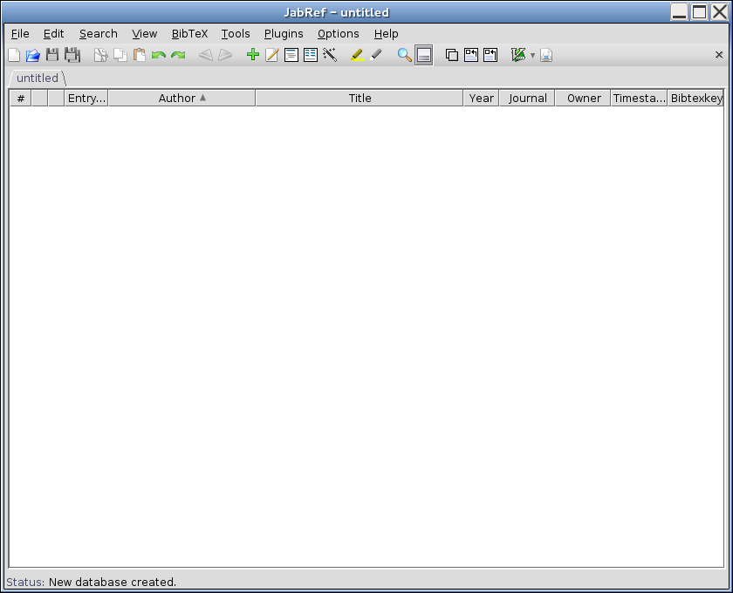The height and width of the screenshot is (593, 733).
Task: Open a database with the folder icon
Action: (33, 55)
